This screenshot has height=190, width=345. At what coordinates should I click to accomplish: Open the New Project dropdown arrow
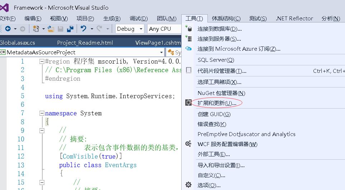(43, 29)
